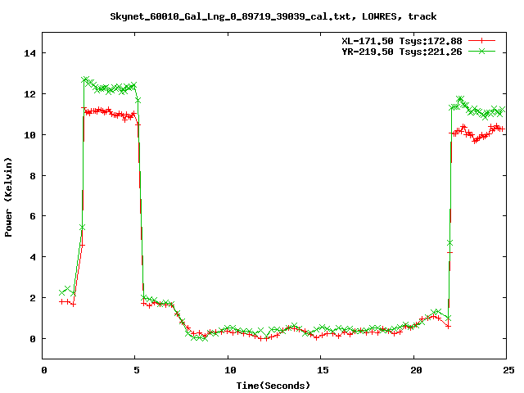Click the Power (Kelvin) axis label
Screen dimensions: 524x393
(x=8, y=197)
